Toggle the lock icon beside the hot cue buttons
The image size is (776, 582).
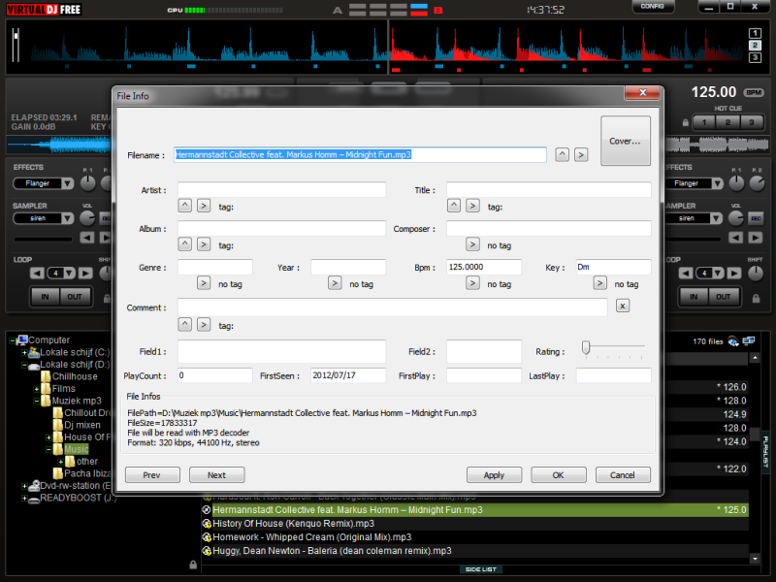tap(686, 123)
